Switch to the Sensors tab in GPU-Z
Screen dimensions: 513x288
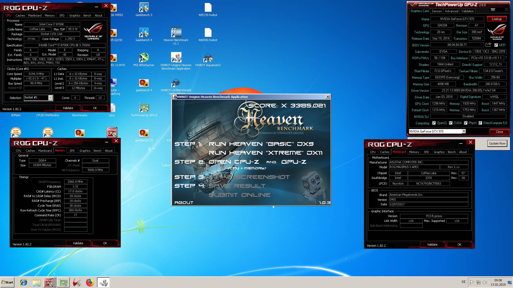(437, 11)
